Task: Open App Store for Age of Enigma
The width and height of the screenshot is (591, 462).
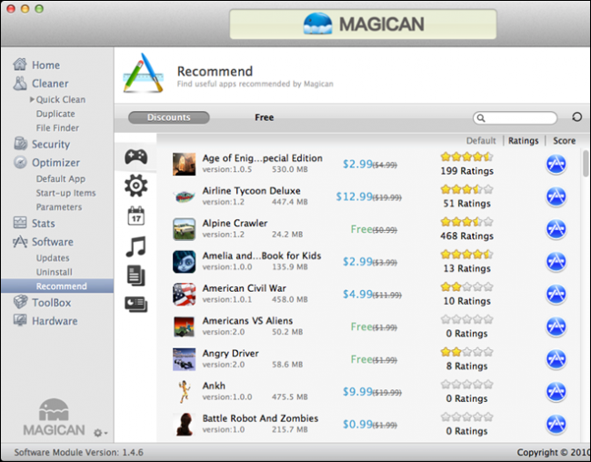Action: click(556, 164)
